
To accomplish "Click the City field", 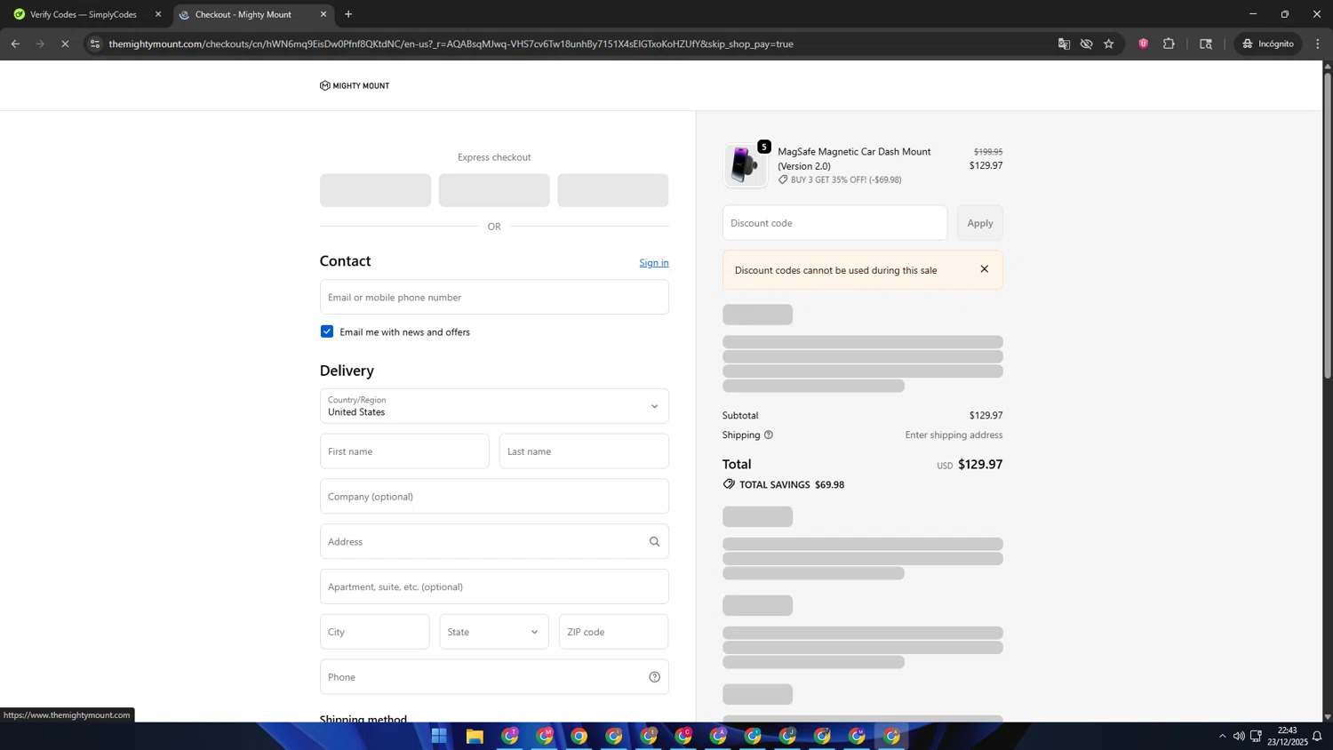I will (x=374, y=632).
